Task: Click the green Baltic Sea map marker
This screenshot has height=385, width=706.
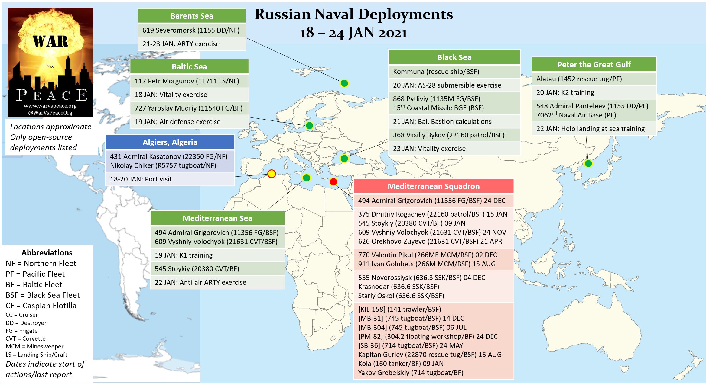Action: click(x=309, y=125)
